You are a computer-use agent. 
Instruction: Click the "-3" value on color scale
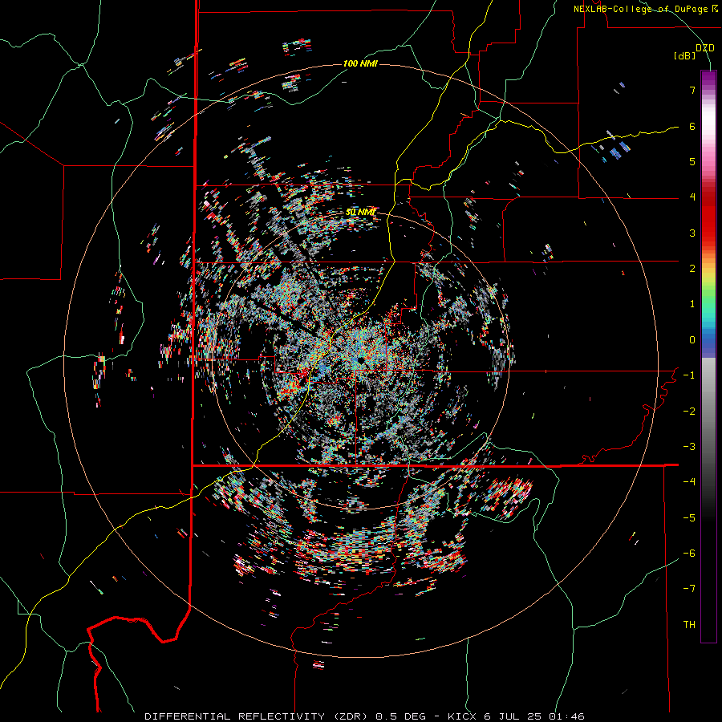click(x=689, y=446)
